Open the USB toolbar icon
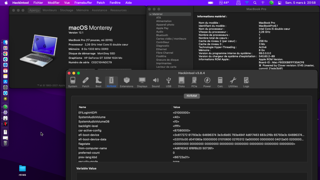This screenshot has height=180, width=320. [x=169, y=82]
